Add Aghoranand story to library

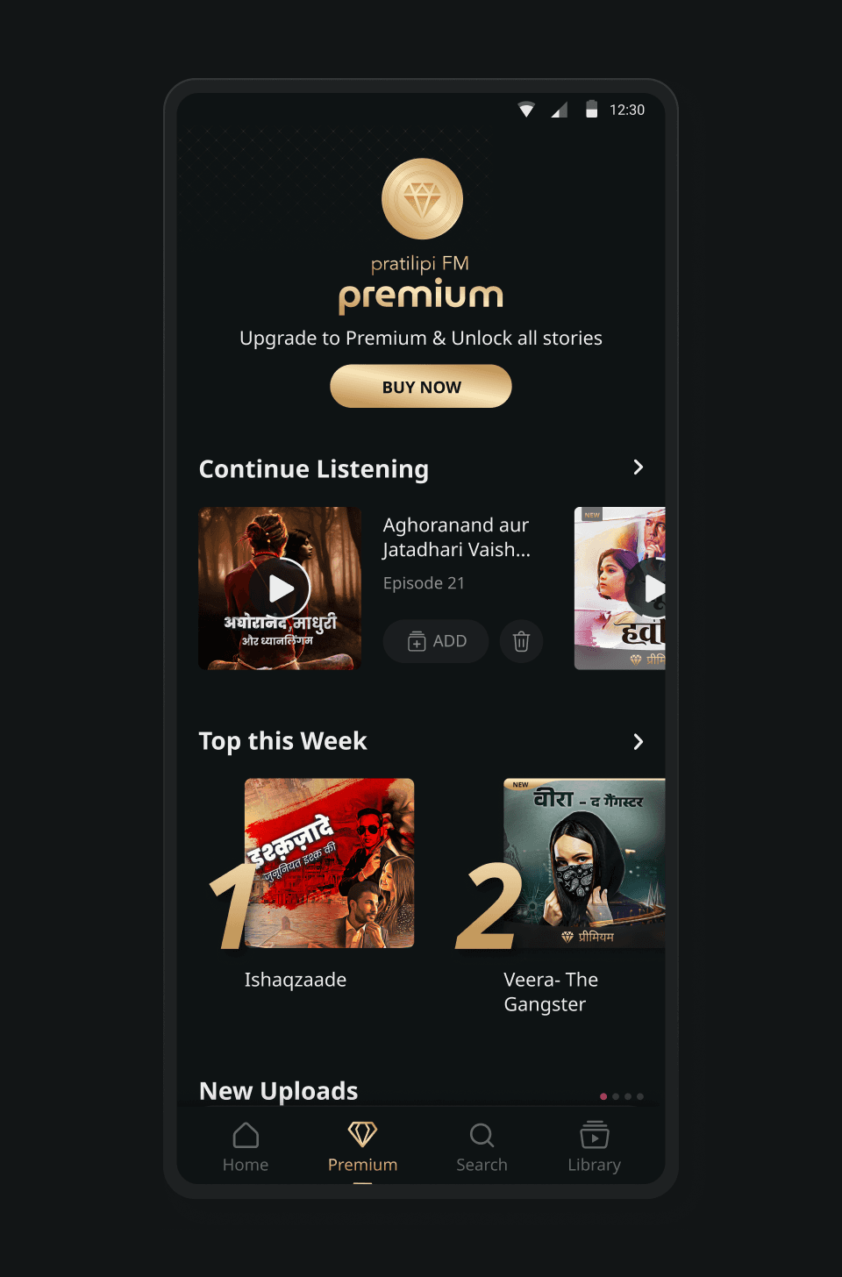point(436,641)
